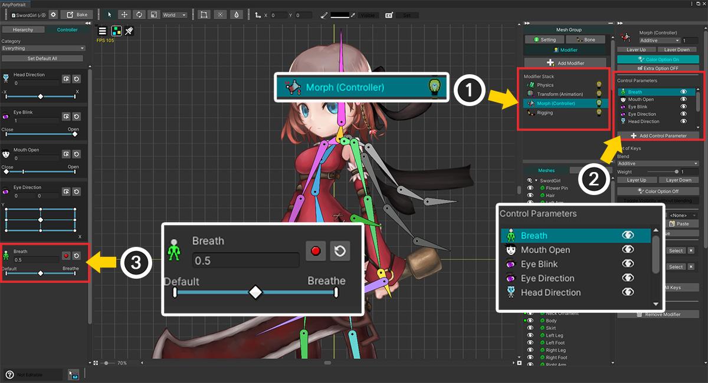
Task: Activate the Move gizmo tool
Action: [124, 15]
